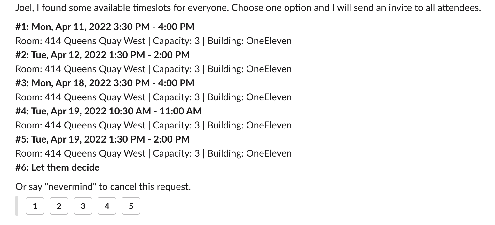Image resolution: width=495 pixels, height=225 pixels.
Task: Click "414 Queens Quay West" under option #5
Action: pos(95,153)
